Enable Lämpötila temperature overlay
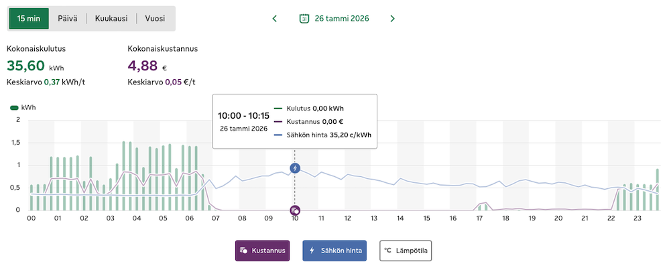The image size is (665, 264). point(406,251)
